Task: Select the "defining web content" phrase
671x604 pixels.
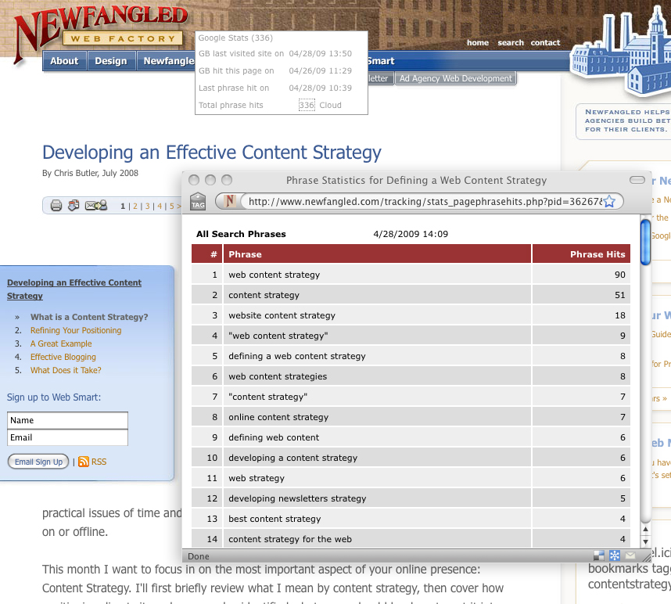Action: [x=274, y=437]
